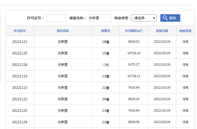
Task: Click date 2022/10/26 in row 20221121
Action: 162,42
